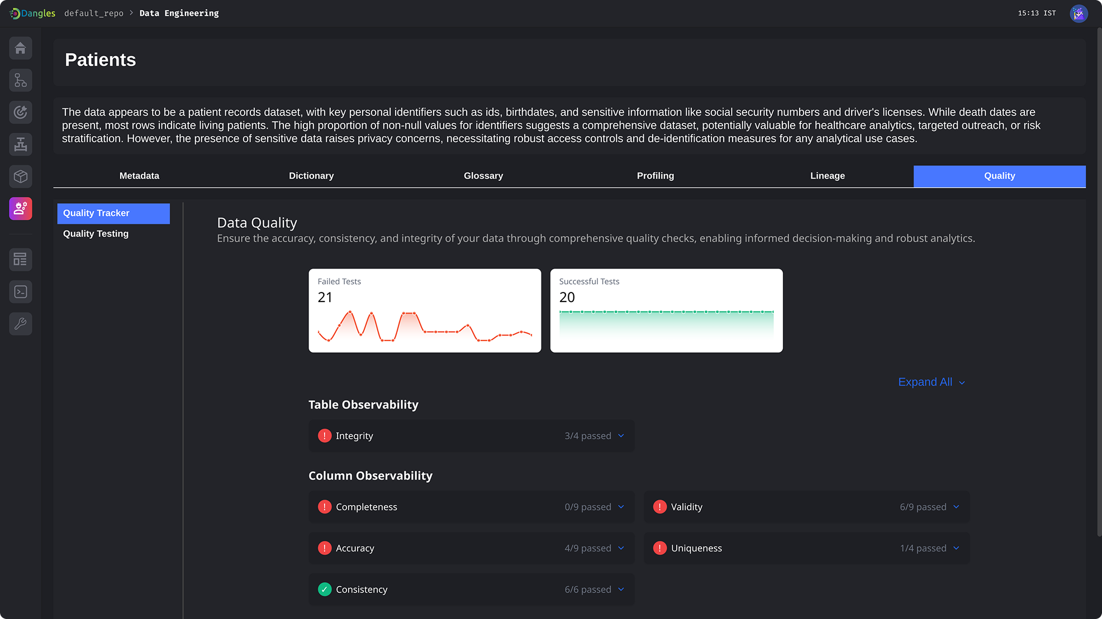
Task: Select the 3D cube sidebar icon
Action: coord(21,176)
